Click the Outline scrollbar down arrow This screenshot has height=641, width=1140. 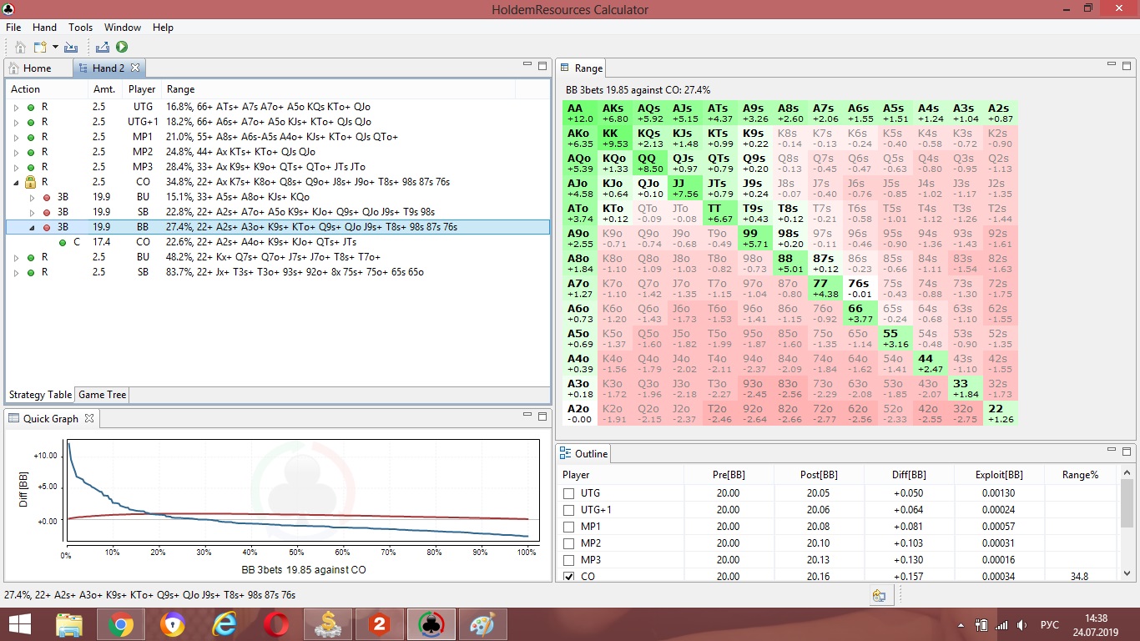coord(1127,574)
